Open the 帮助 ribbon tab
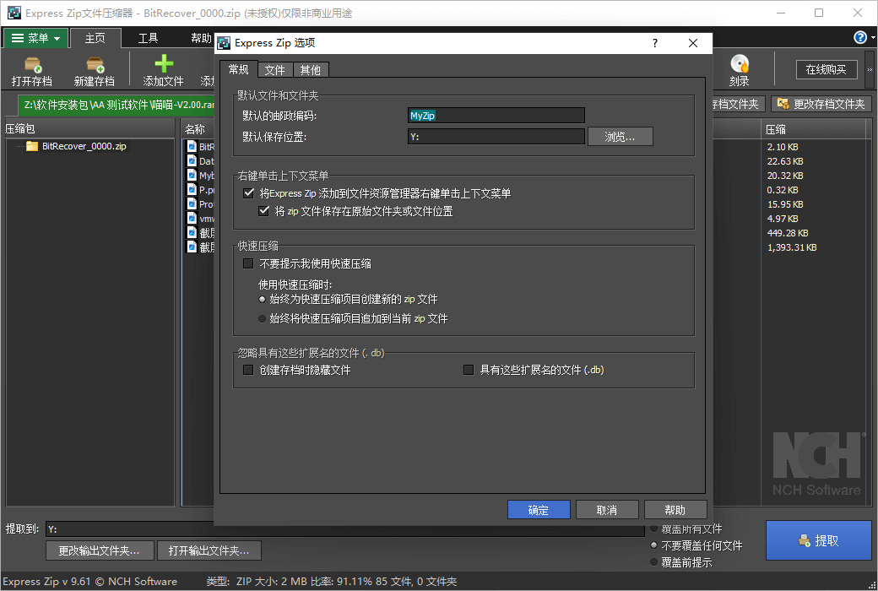The width and height of the screenshot is (878, 591). coord(201,38)
